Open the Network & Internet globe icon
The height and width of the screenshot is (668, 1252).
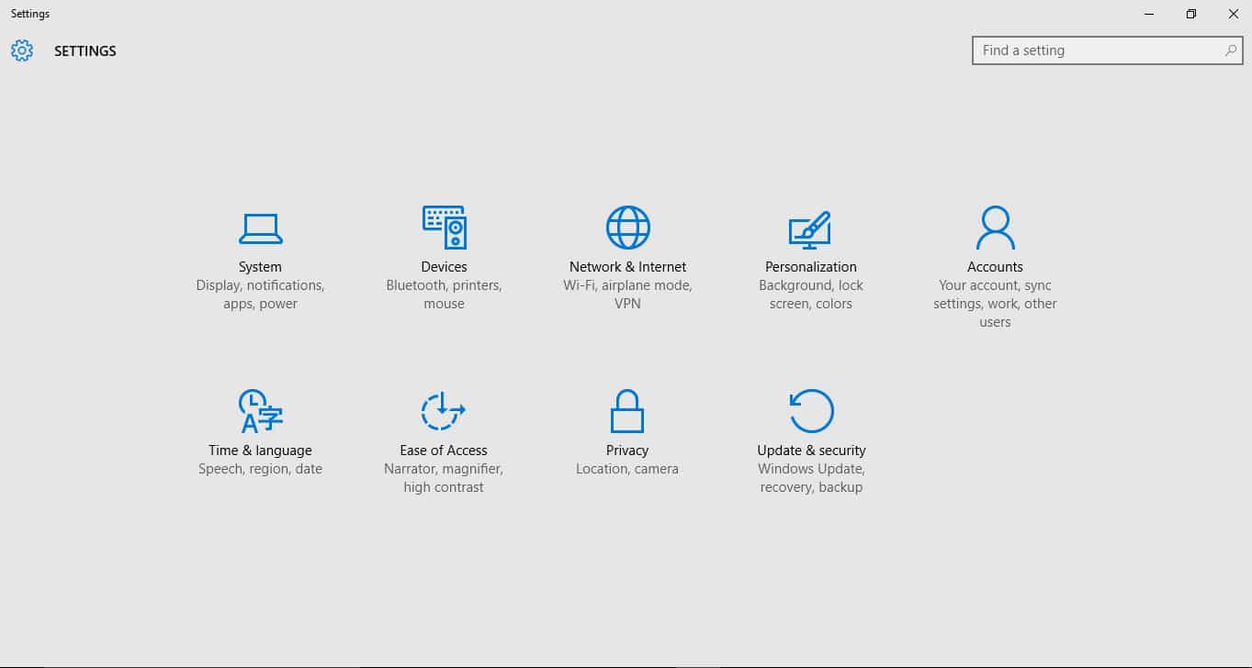pyautogui.click(x=627, y=227)
